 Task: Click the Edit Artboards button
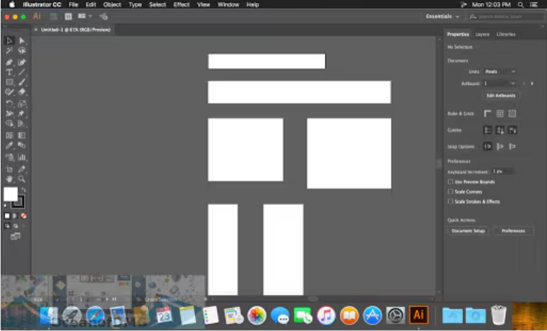point(501,96)
